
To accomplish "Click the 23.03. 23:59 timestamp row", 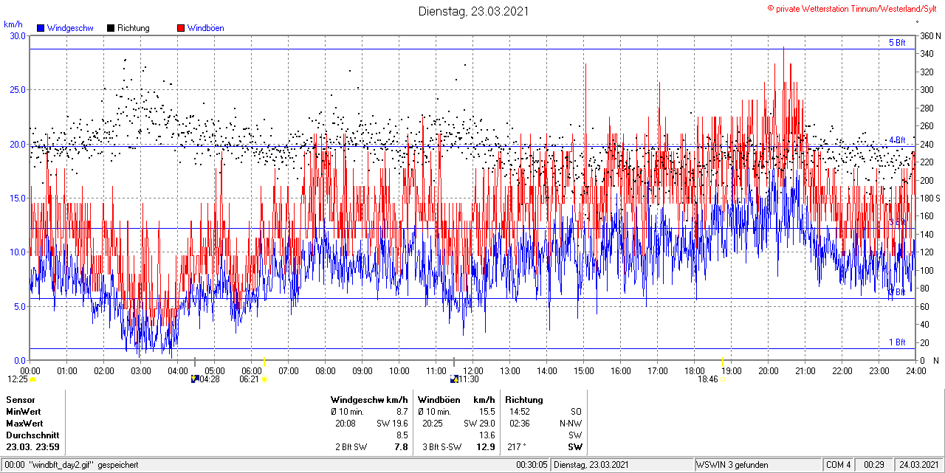I will click(x=33, y=447).
